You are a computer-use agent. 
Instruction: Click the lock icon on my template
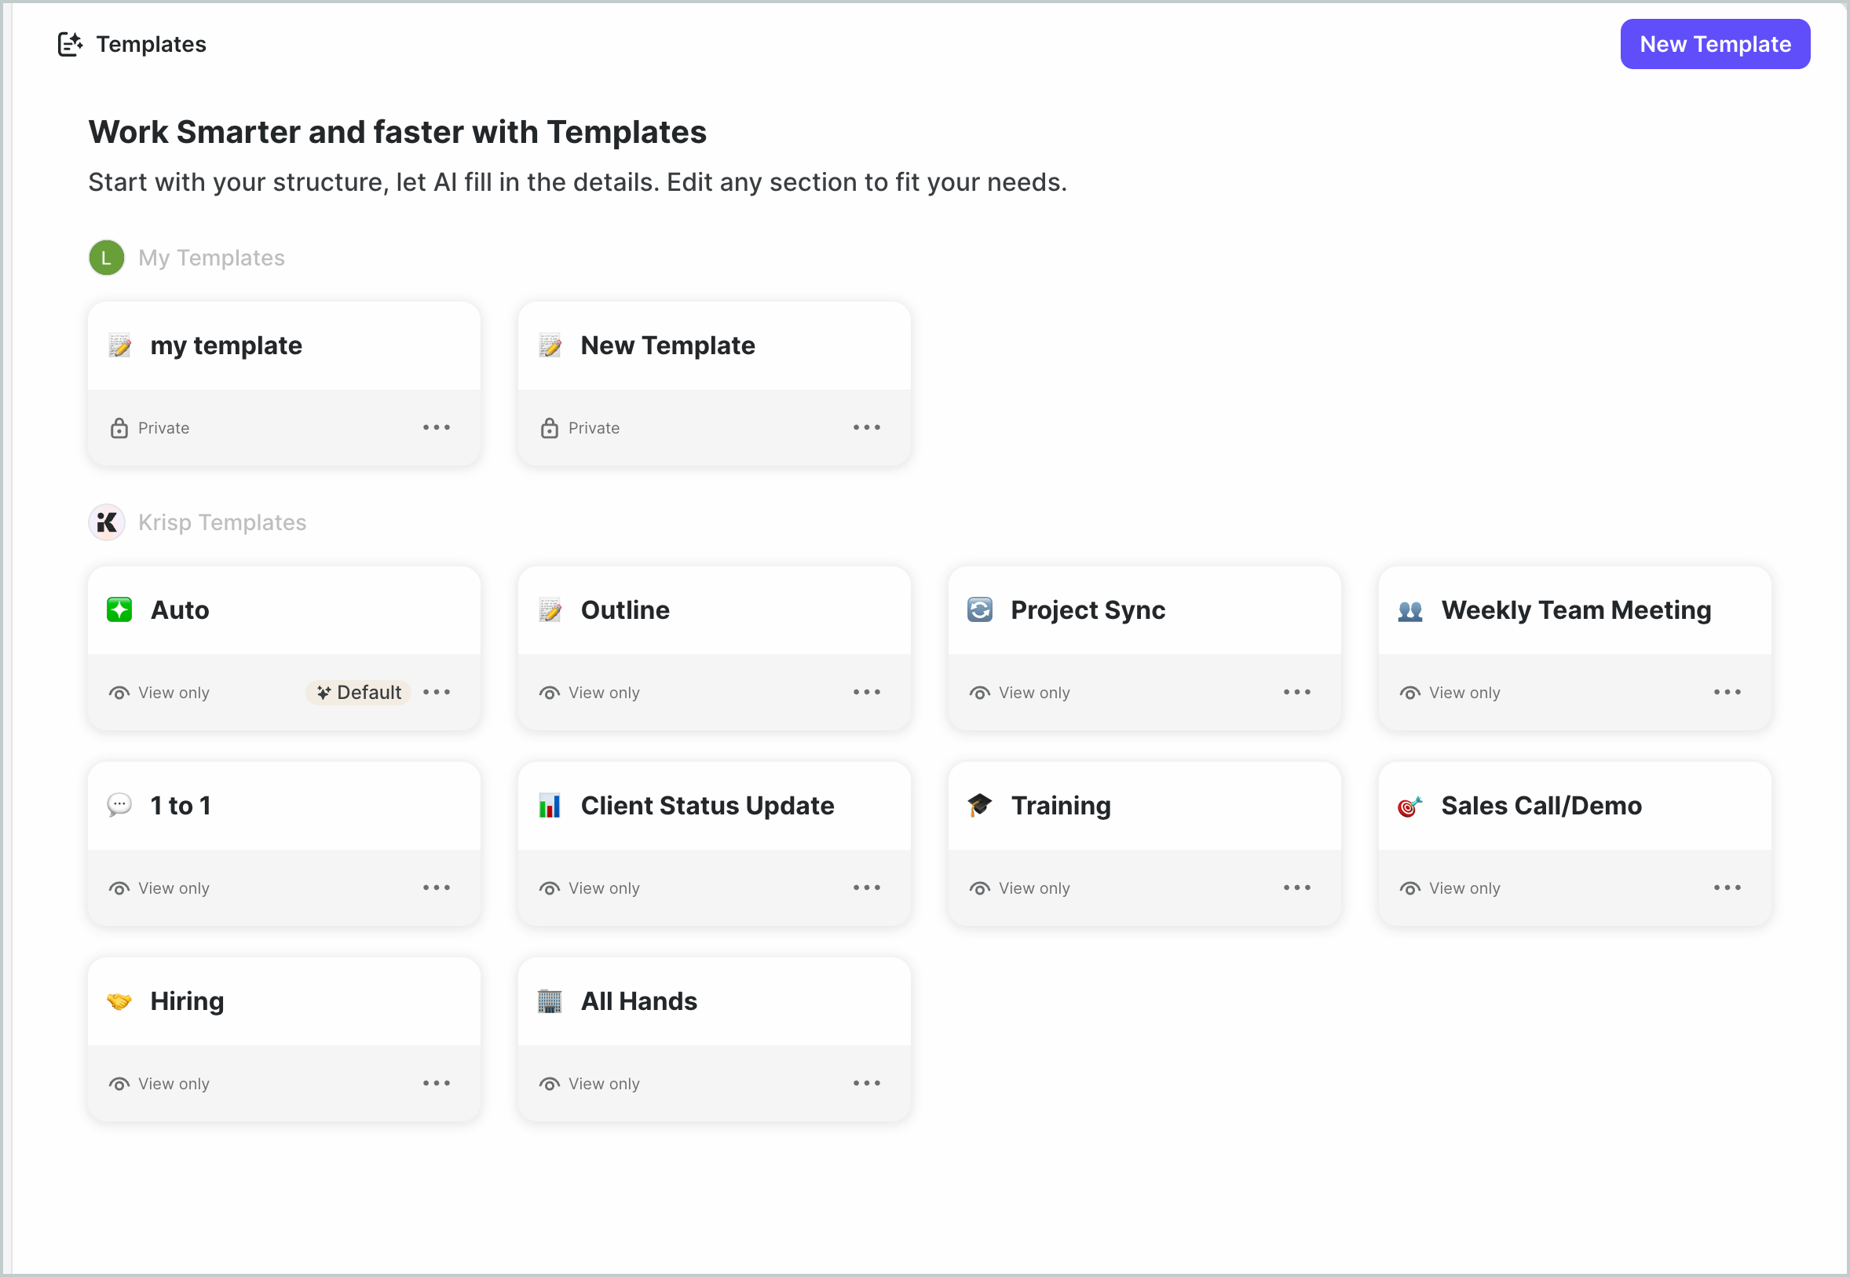pos(119,428)
